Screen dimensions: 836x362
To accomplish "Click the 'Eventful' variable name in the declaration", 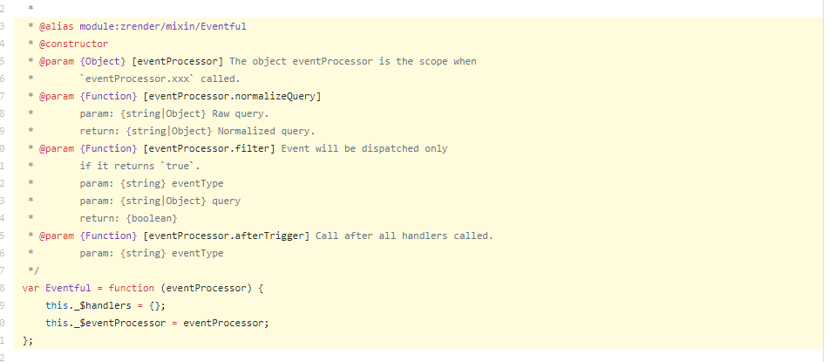I will coord(68,288).
